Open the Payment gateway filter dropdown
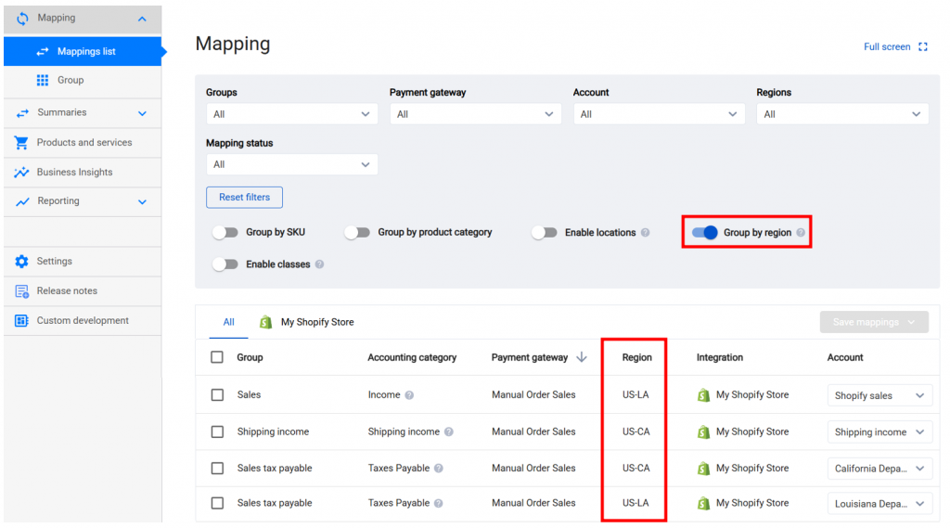The height and width of the screenshot is (528, 950). [475, 114]
